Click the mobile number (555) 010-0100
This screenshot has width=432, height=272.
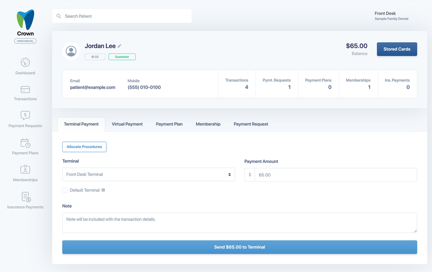(x=144, y=88)
